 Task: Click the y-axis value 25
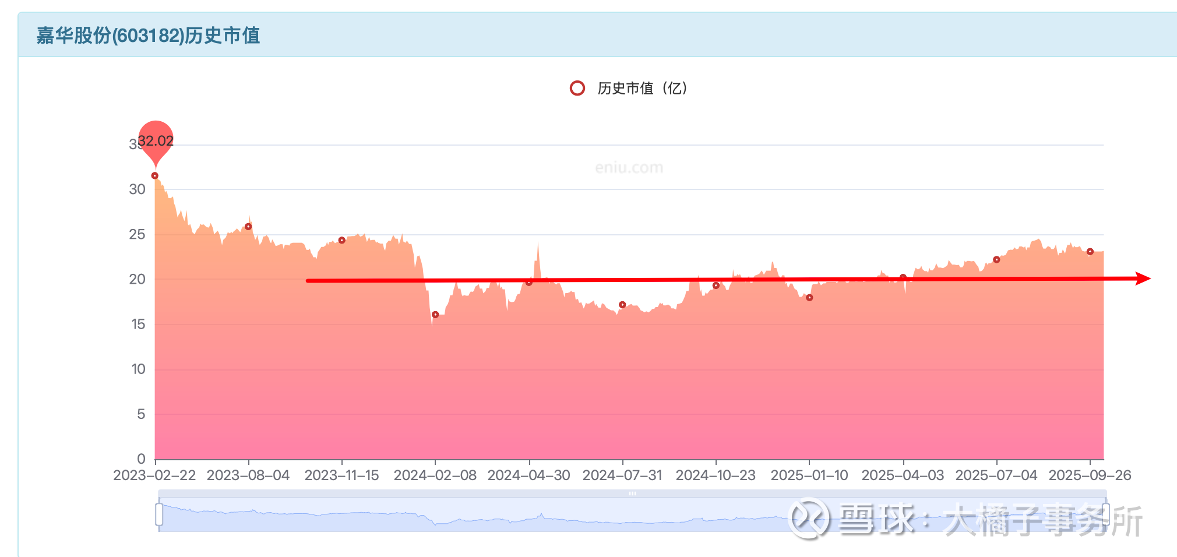click(x=138, y=234)
